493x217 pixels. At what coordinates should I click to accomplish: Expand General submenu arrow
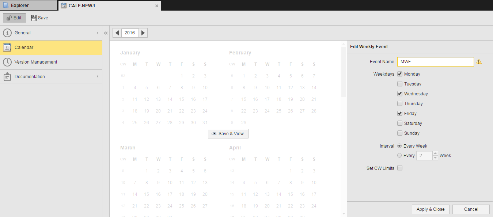pos(97,33)
